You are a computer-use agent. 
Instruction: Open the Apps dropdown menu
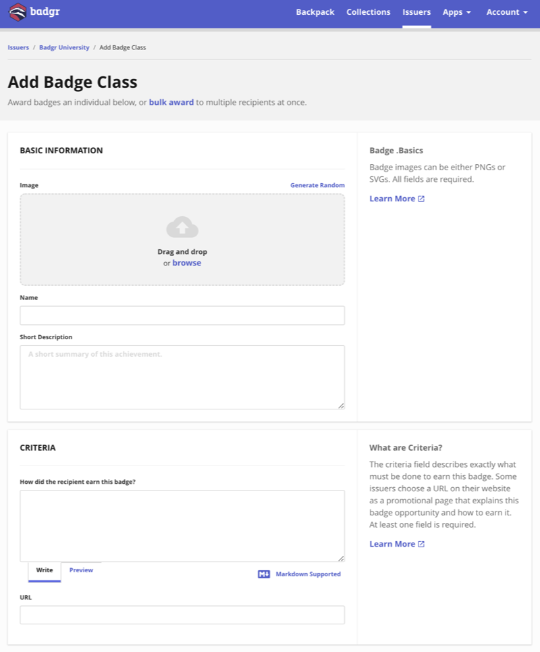[457, 12]
